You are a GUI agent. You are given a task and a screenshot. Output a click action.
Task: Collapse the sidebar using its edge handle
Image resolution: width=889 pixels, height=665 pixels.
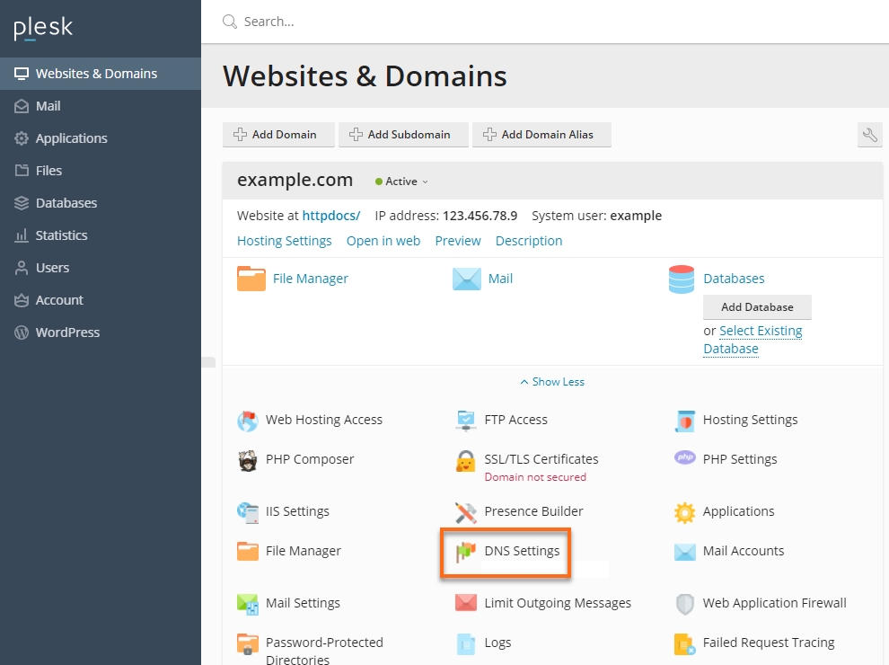click(x=208, y=362)
